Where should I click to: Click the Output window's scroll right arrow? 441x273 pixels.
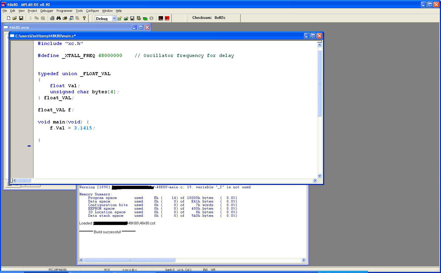tap(304, 260)
